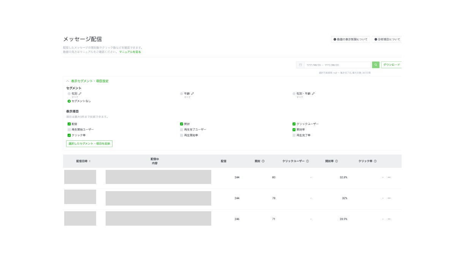The height and width of the screenshot is (256, 456).
Task: Click the ダウンロード button
Action: pyautogui.click(x=391, y=65)
